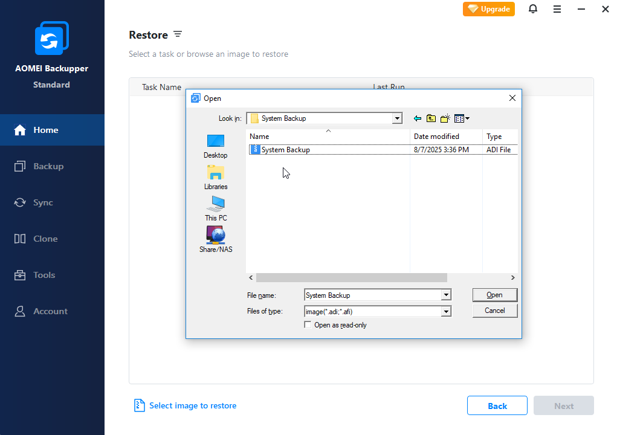Click the scroll right arrow in file list
Screen dimensions: 617x435
512,278
